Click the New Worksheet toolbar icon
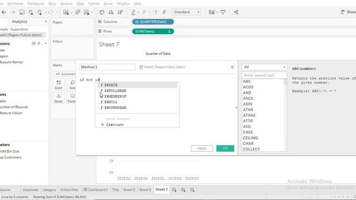This screenshot has height=200, width=356. 66,12
